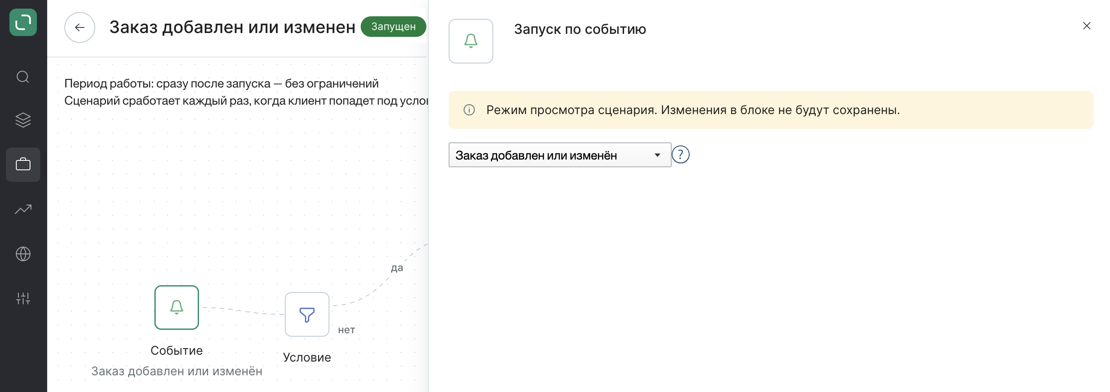Click the bell icon in panel header
The height and width of the screenshot is (392, 1110).
pos(471,41)
